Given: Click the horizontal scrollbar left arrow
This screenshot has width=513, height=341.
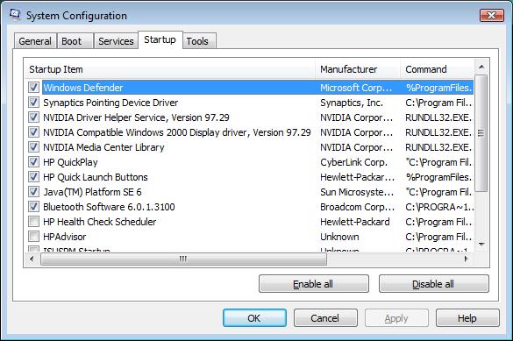Looking at the screenshot, I should coord(32,259).
